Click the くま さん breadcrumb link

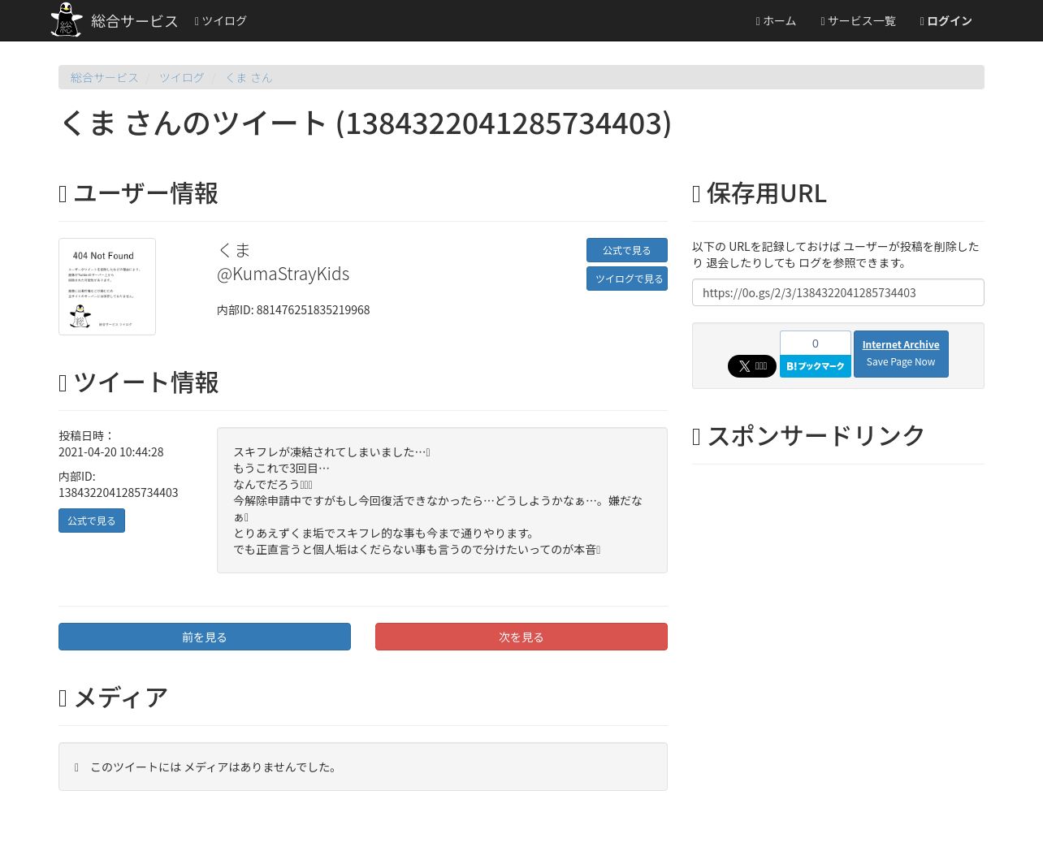tap(249, 78)
